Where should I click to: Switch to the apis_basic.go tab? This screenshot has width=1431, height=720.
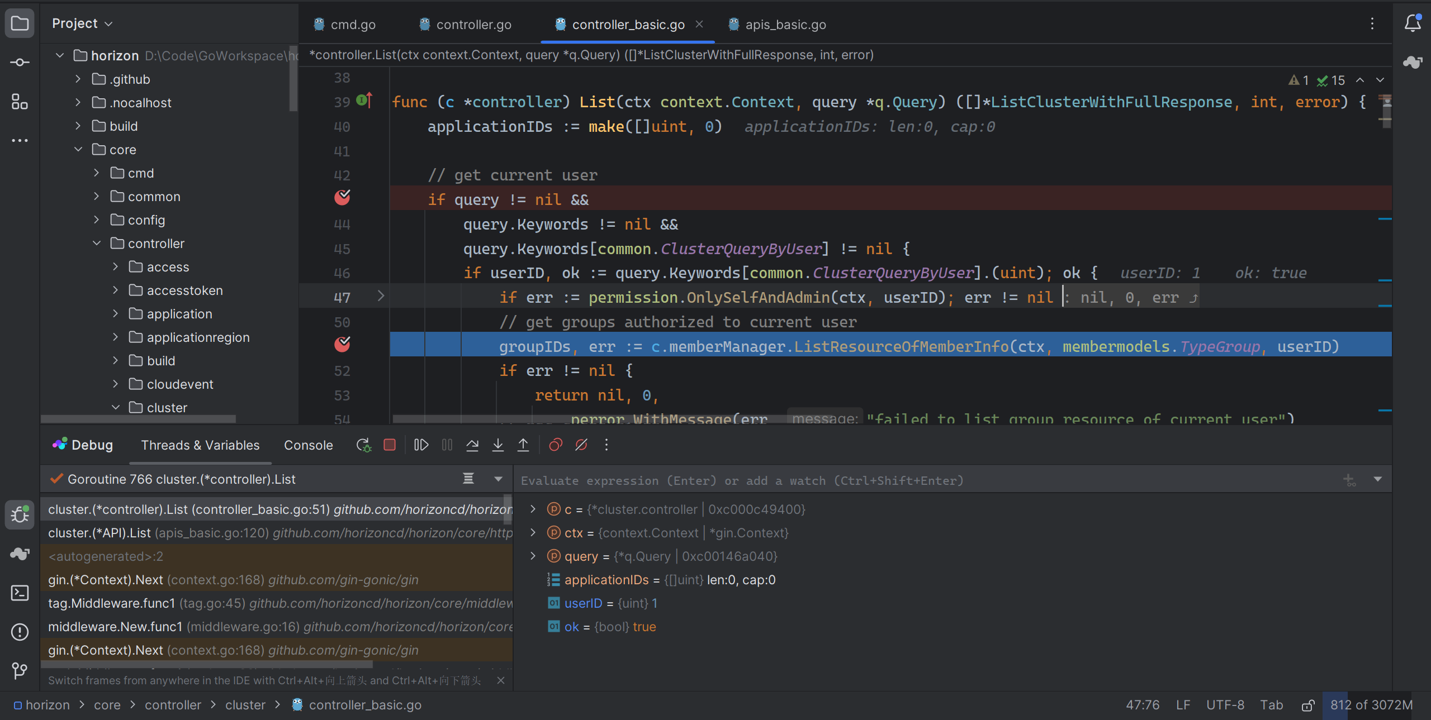(778, 25)
